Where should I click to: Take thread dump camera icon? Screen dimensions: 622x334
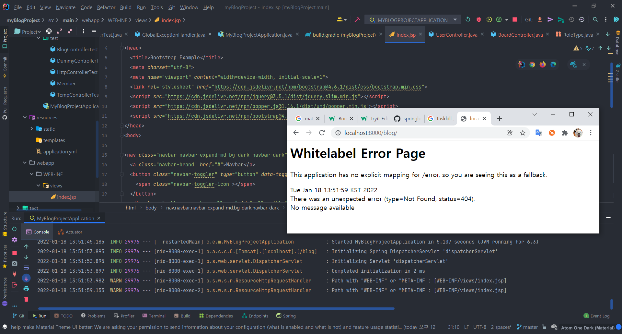point(14,263)
